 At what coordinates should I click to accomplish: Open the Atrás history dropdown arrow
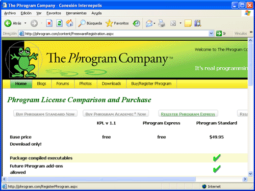click(25, 23)
